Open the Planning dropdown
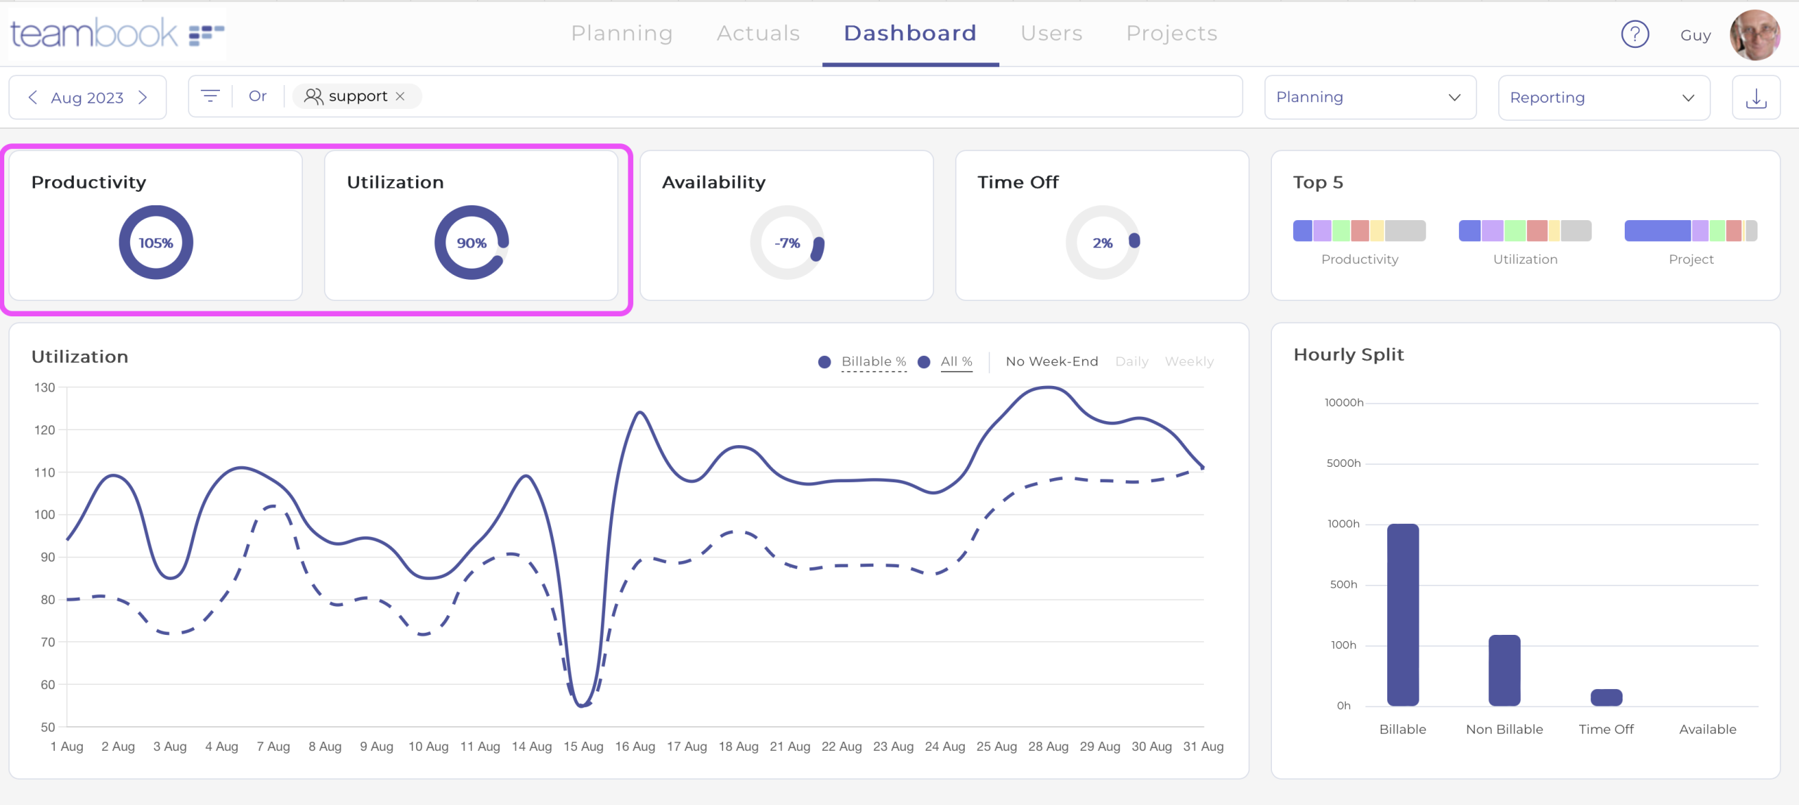This screenshot has height=805, width=1799. click(1370, 97)
